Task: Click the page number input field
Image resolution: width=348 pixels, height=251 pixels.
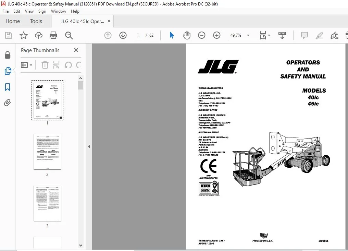Action: 139,35
